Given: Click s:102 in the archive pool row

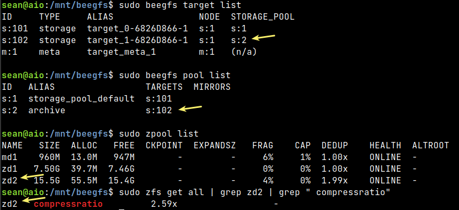Looking at the screenshot, I should point(159,111).
